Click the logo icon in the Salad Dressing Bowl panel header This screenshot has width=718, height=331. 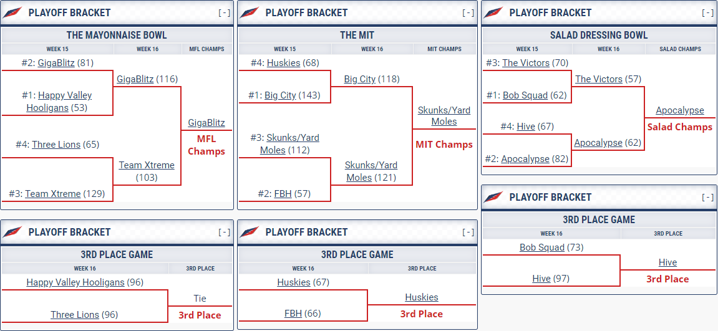[x=494, y=12]
